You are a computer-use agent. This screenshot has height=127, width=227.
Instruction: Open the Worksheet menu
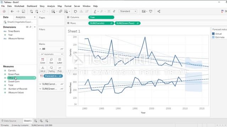19,6
